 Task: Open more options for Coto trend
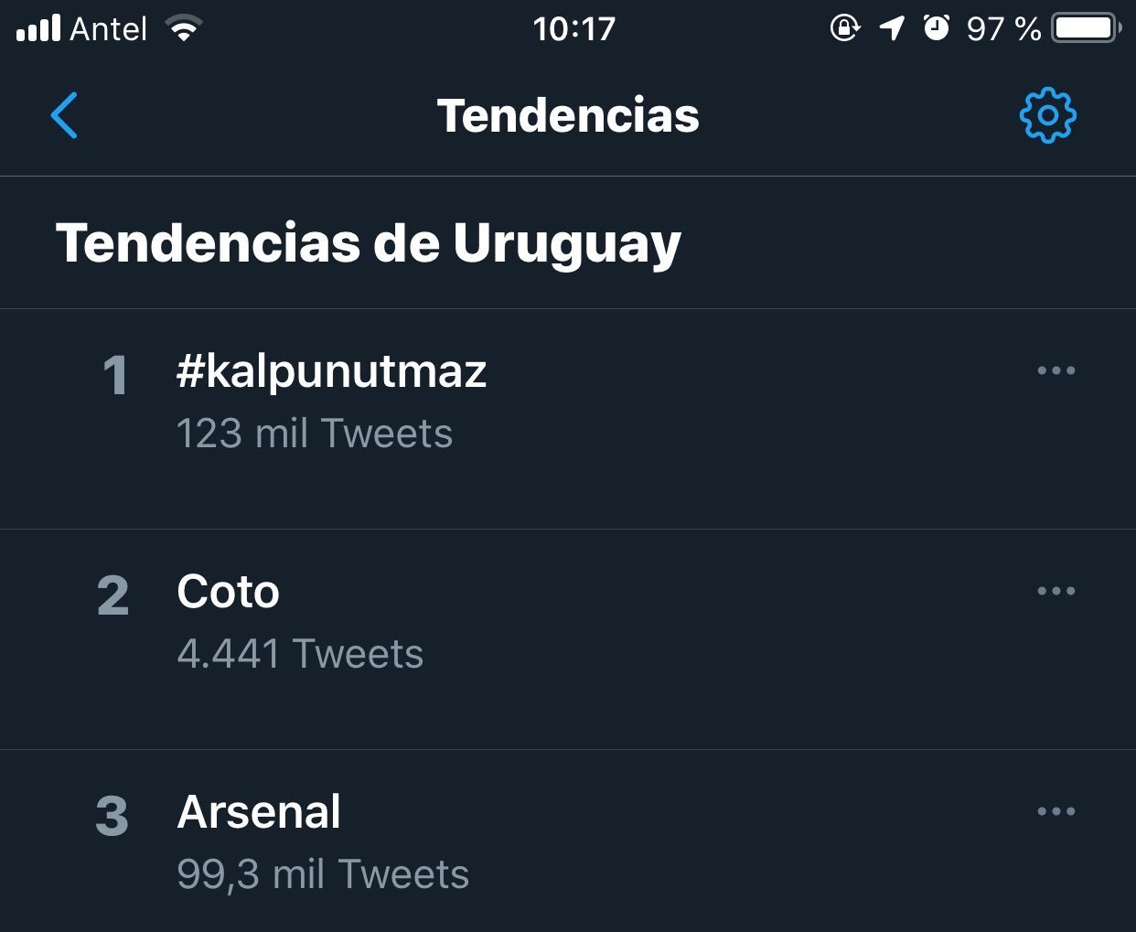coord(1056,591)
